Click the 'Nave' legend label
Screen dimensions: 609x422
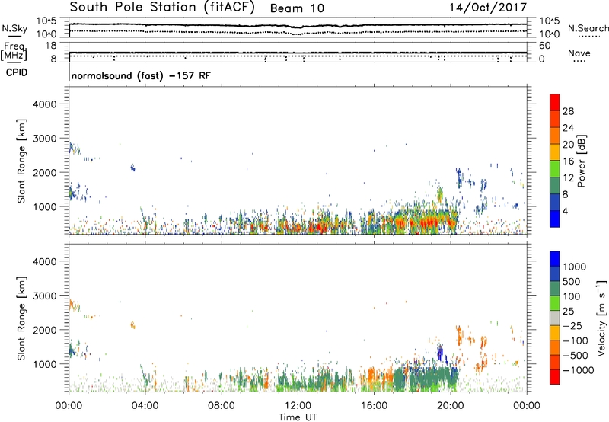click(579, 53)
